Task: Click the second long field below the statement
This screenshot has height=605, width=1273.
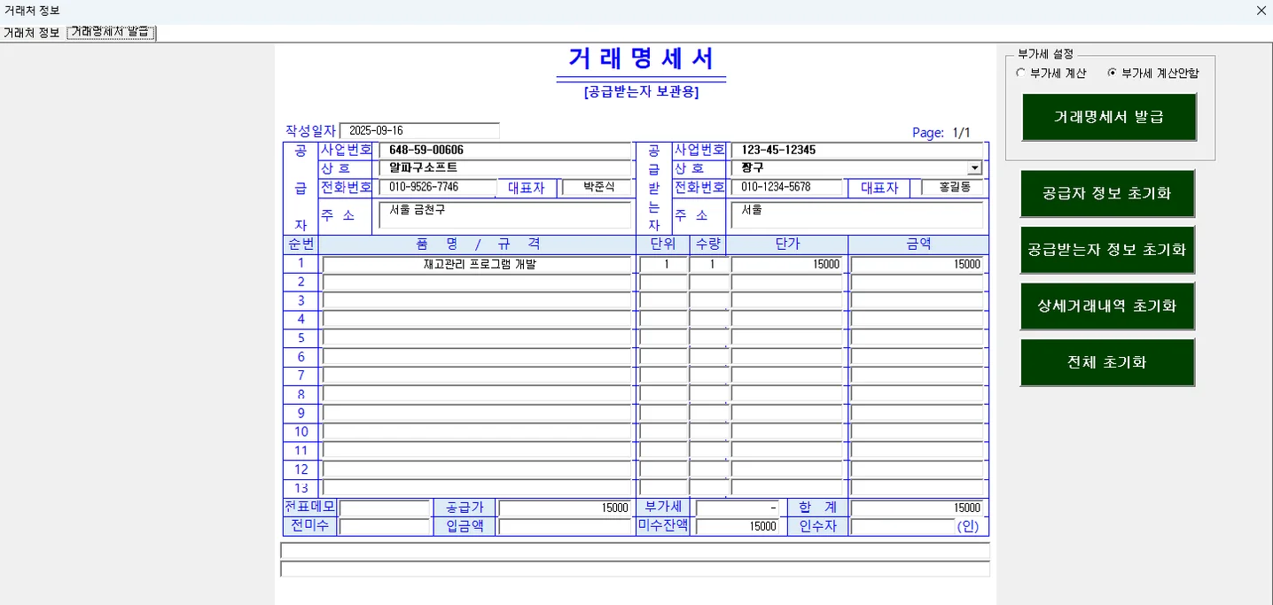Action: [x=635, y=570]
